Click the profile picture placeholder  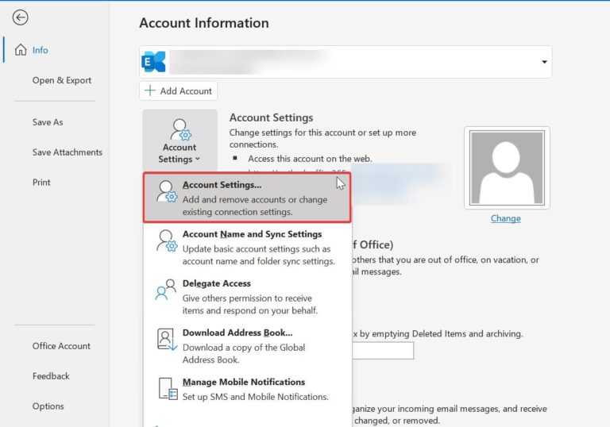(506, 167)
